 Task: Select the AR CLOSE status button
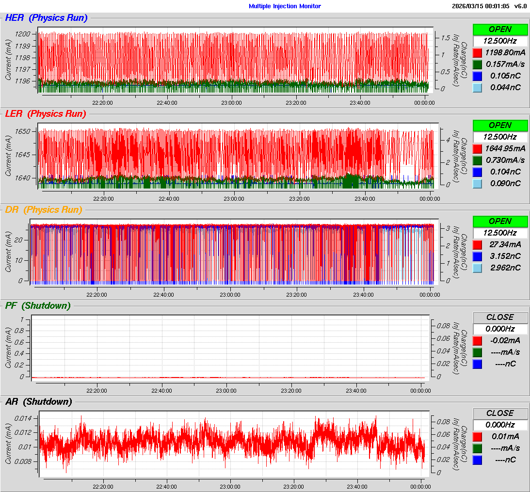pos(500,413)
